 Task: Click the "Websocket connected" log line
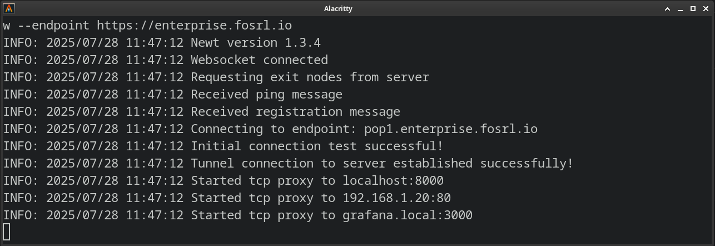259,60
